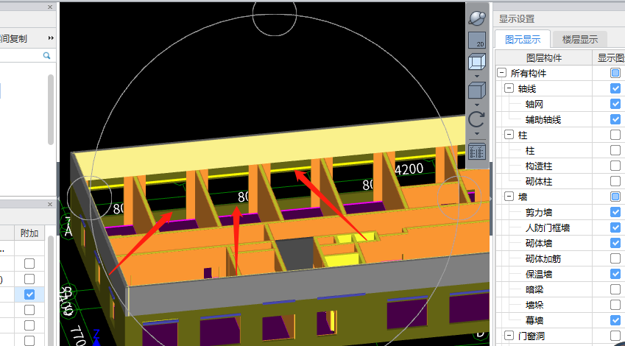Click the rotate view arrow icon
The width and height of the screenshot is (625, 346).
click(x=477, y=119)
